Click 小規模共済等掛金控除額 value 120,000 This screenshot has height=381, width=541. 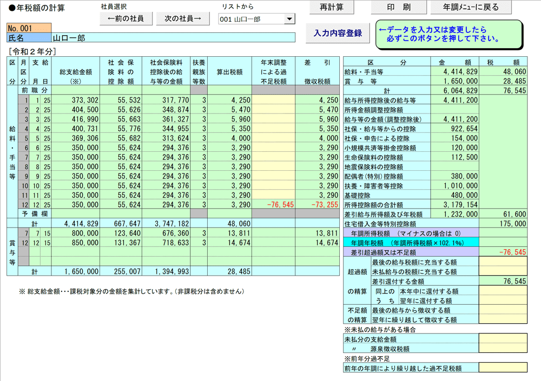(x=455, y=148)
